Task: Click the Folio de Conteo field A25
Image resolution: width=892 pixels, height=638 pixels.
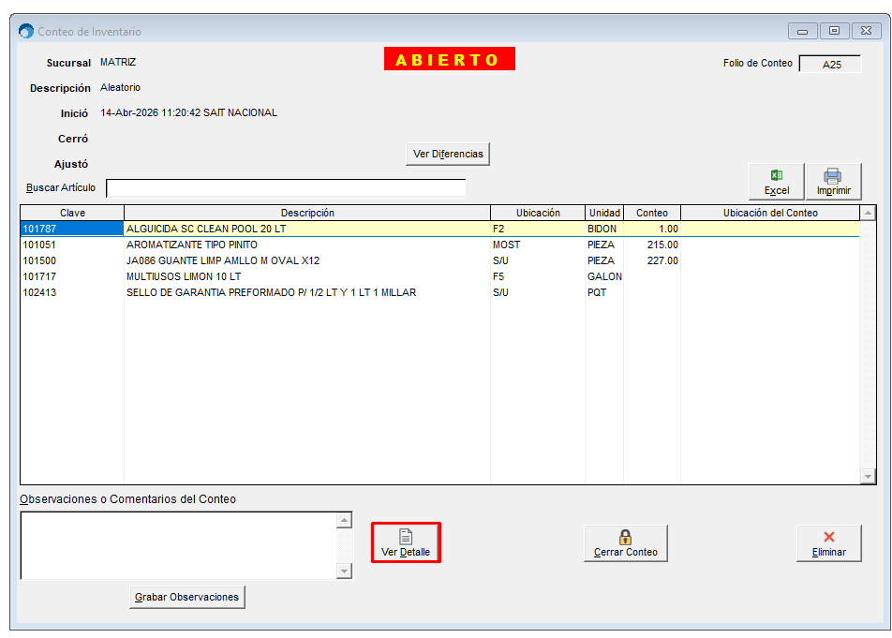Action: coord(828,65)
